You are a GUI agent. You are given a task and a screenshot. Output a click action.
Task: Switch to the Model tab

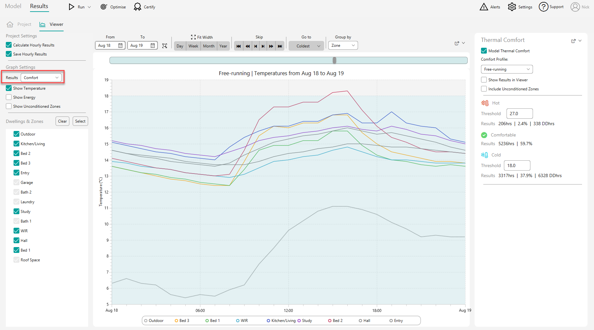(x=13, y=6)
